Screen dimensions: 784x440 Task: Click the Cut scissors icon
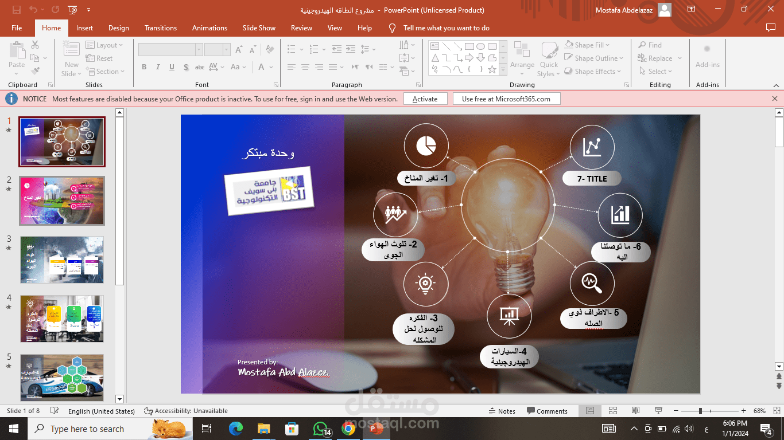click(x=35, y=45)
